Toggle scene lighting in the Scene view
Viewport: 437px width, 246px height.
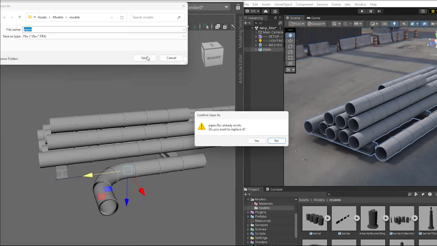click(x=394, y=24)
